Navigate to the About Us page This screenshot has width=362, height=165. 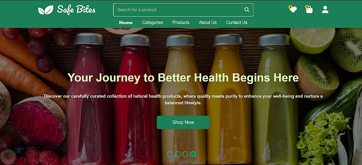click(x=208, y=22)
